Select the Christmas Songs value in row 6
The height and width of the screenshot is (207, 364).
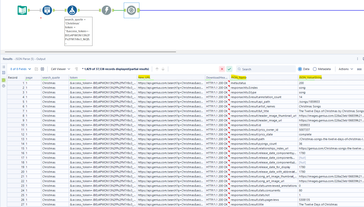pyautogui.click(x=331, y=106)
